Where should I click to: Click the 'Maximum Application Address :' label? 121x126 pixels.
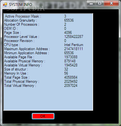pos(27,49)
